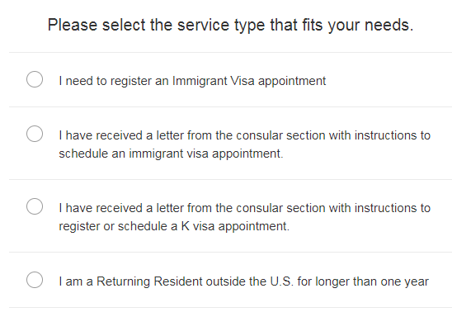Click the "register or schedule a K visa appointment." line
The width and height of the screenshot is (452, 312).
(x=174, y=226)
